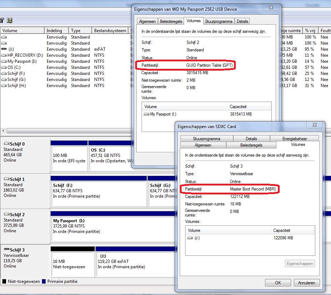331x295 pixels.
Task: Click the black Niet-toegewezen legend swatch
Action: (4, 281)
